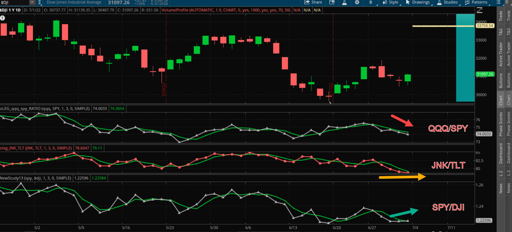This screenshot has height=232, width=512.
Task: Click the 74.3054 study value
Action: coord(117,109)
